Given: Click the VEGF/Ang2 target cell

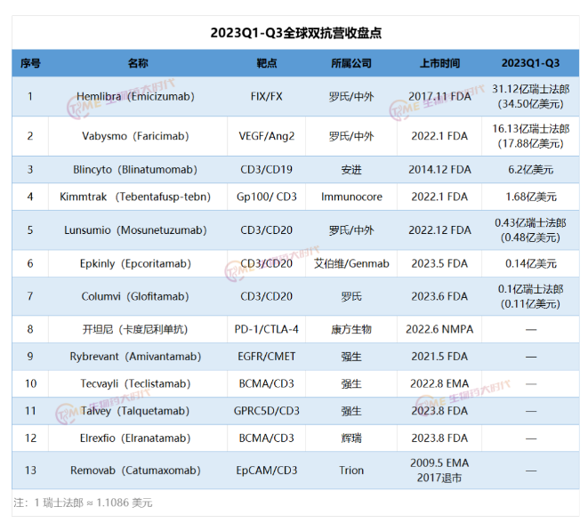Looking at the screenshot, I should 267,136.
